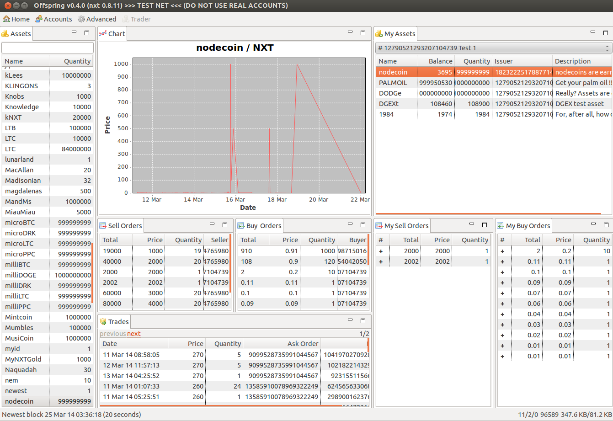613x421 pixels.
Task: Open the Accounts toolbar item
Action: coord(53,19)
